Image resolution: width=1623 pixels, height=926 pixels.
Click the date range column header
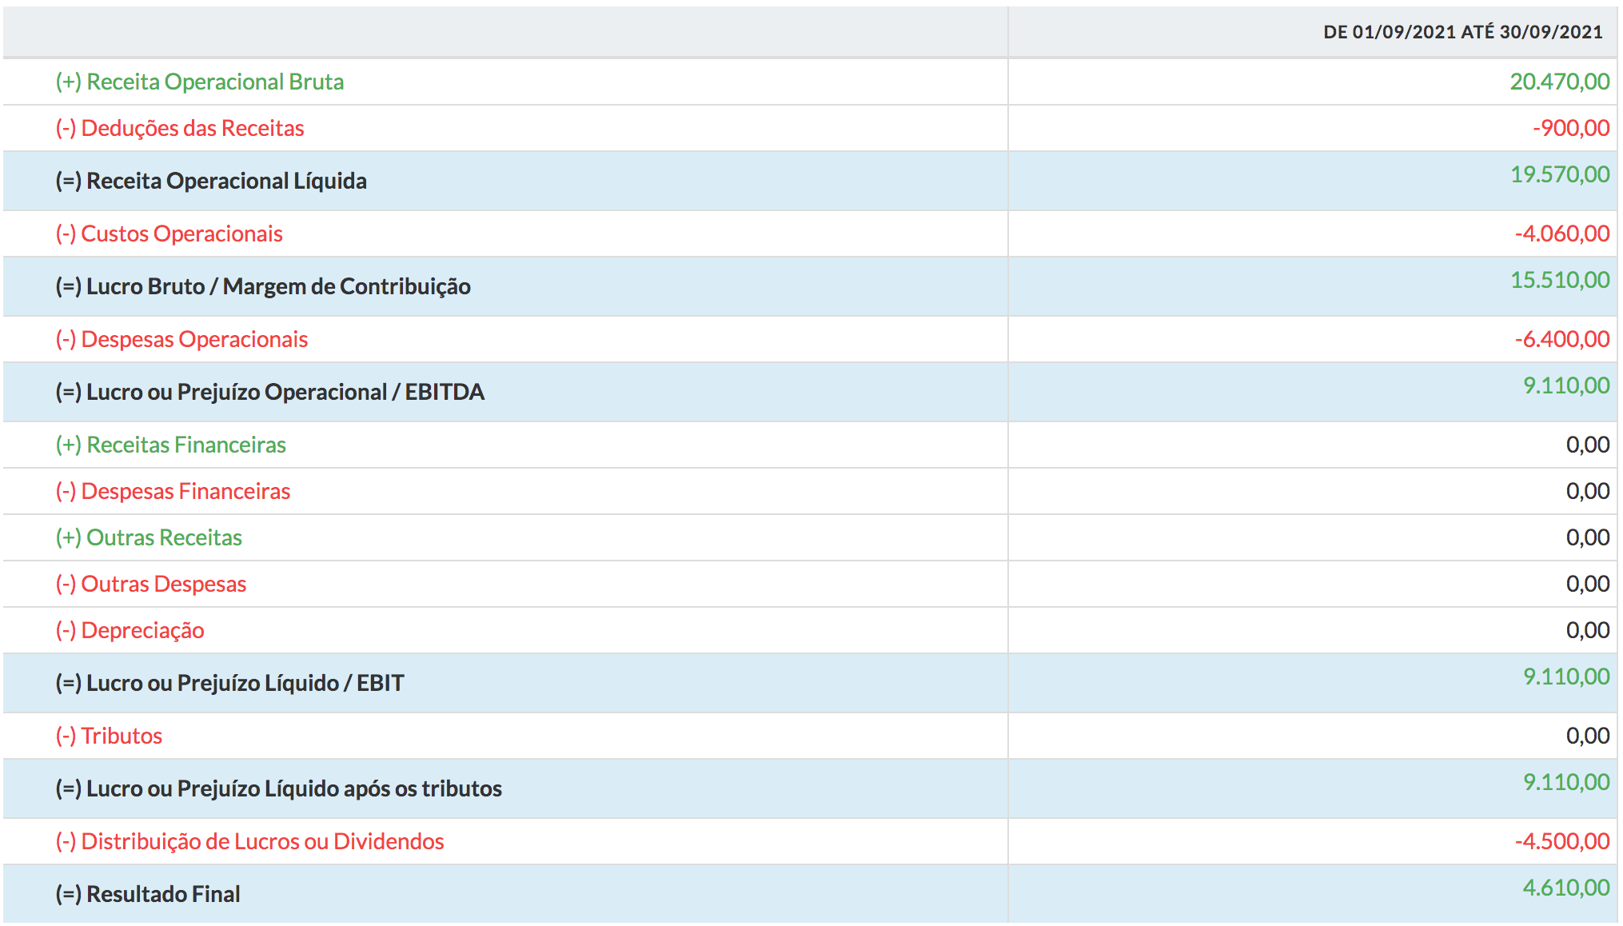(1462, 32)
